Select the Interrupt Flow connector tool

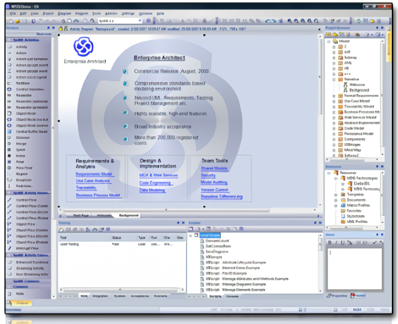(29, 248)
